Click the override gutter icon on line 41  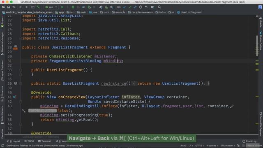[15, 97]
